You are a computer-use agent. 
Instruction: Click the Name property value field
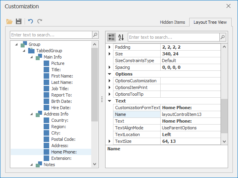point(190,114)
